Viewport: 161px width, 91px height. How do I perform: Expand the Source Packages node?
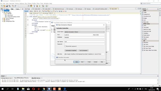[3, 18]
